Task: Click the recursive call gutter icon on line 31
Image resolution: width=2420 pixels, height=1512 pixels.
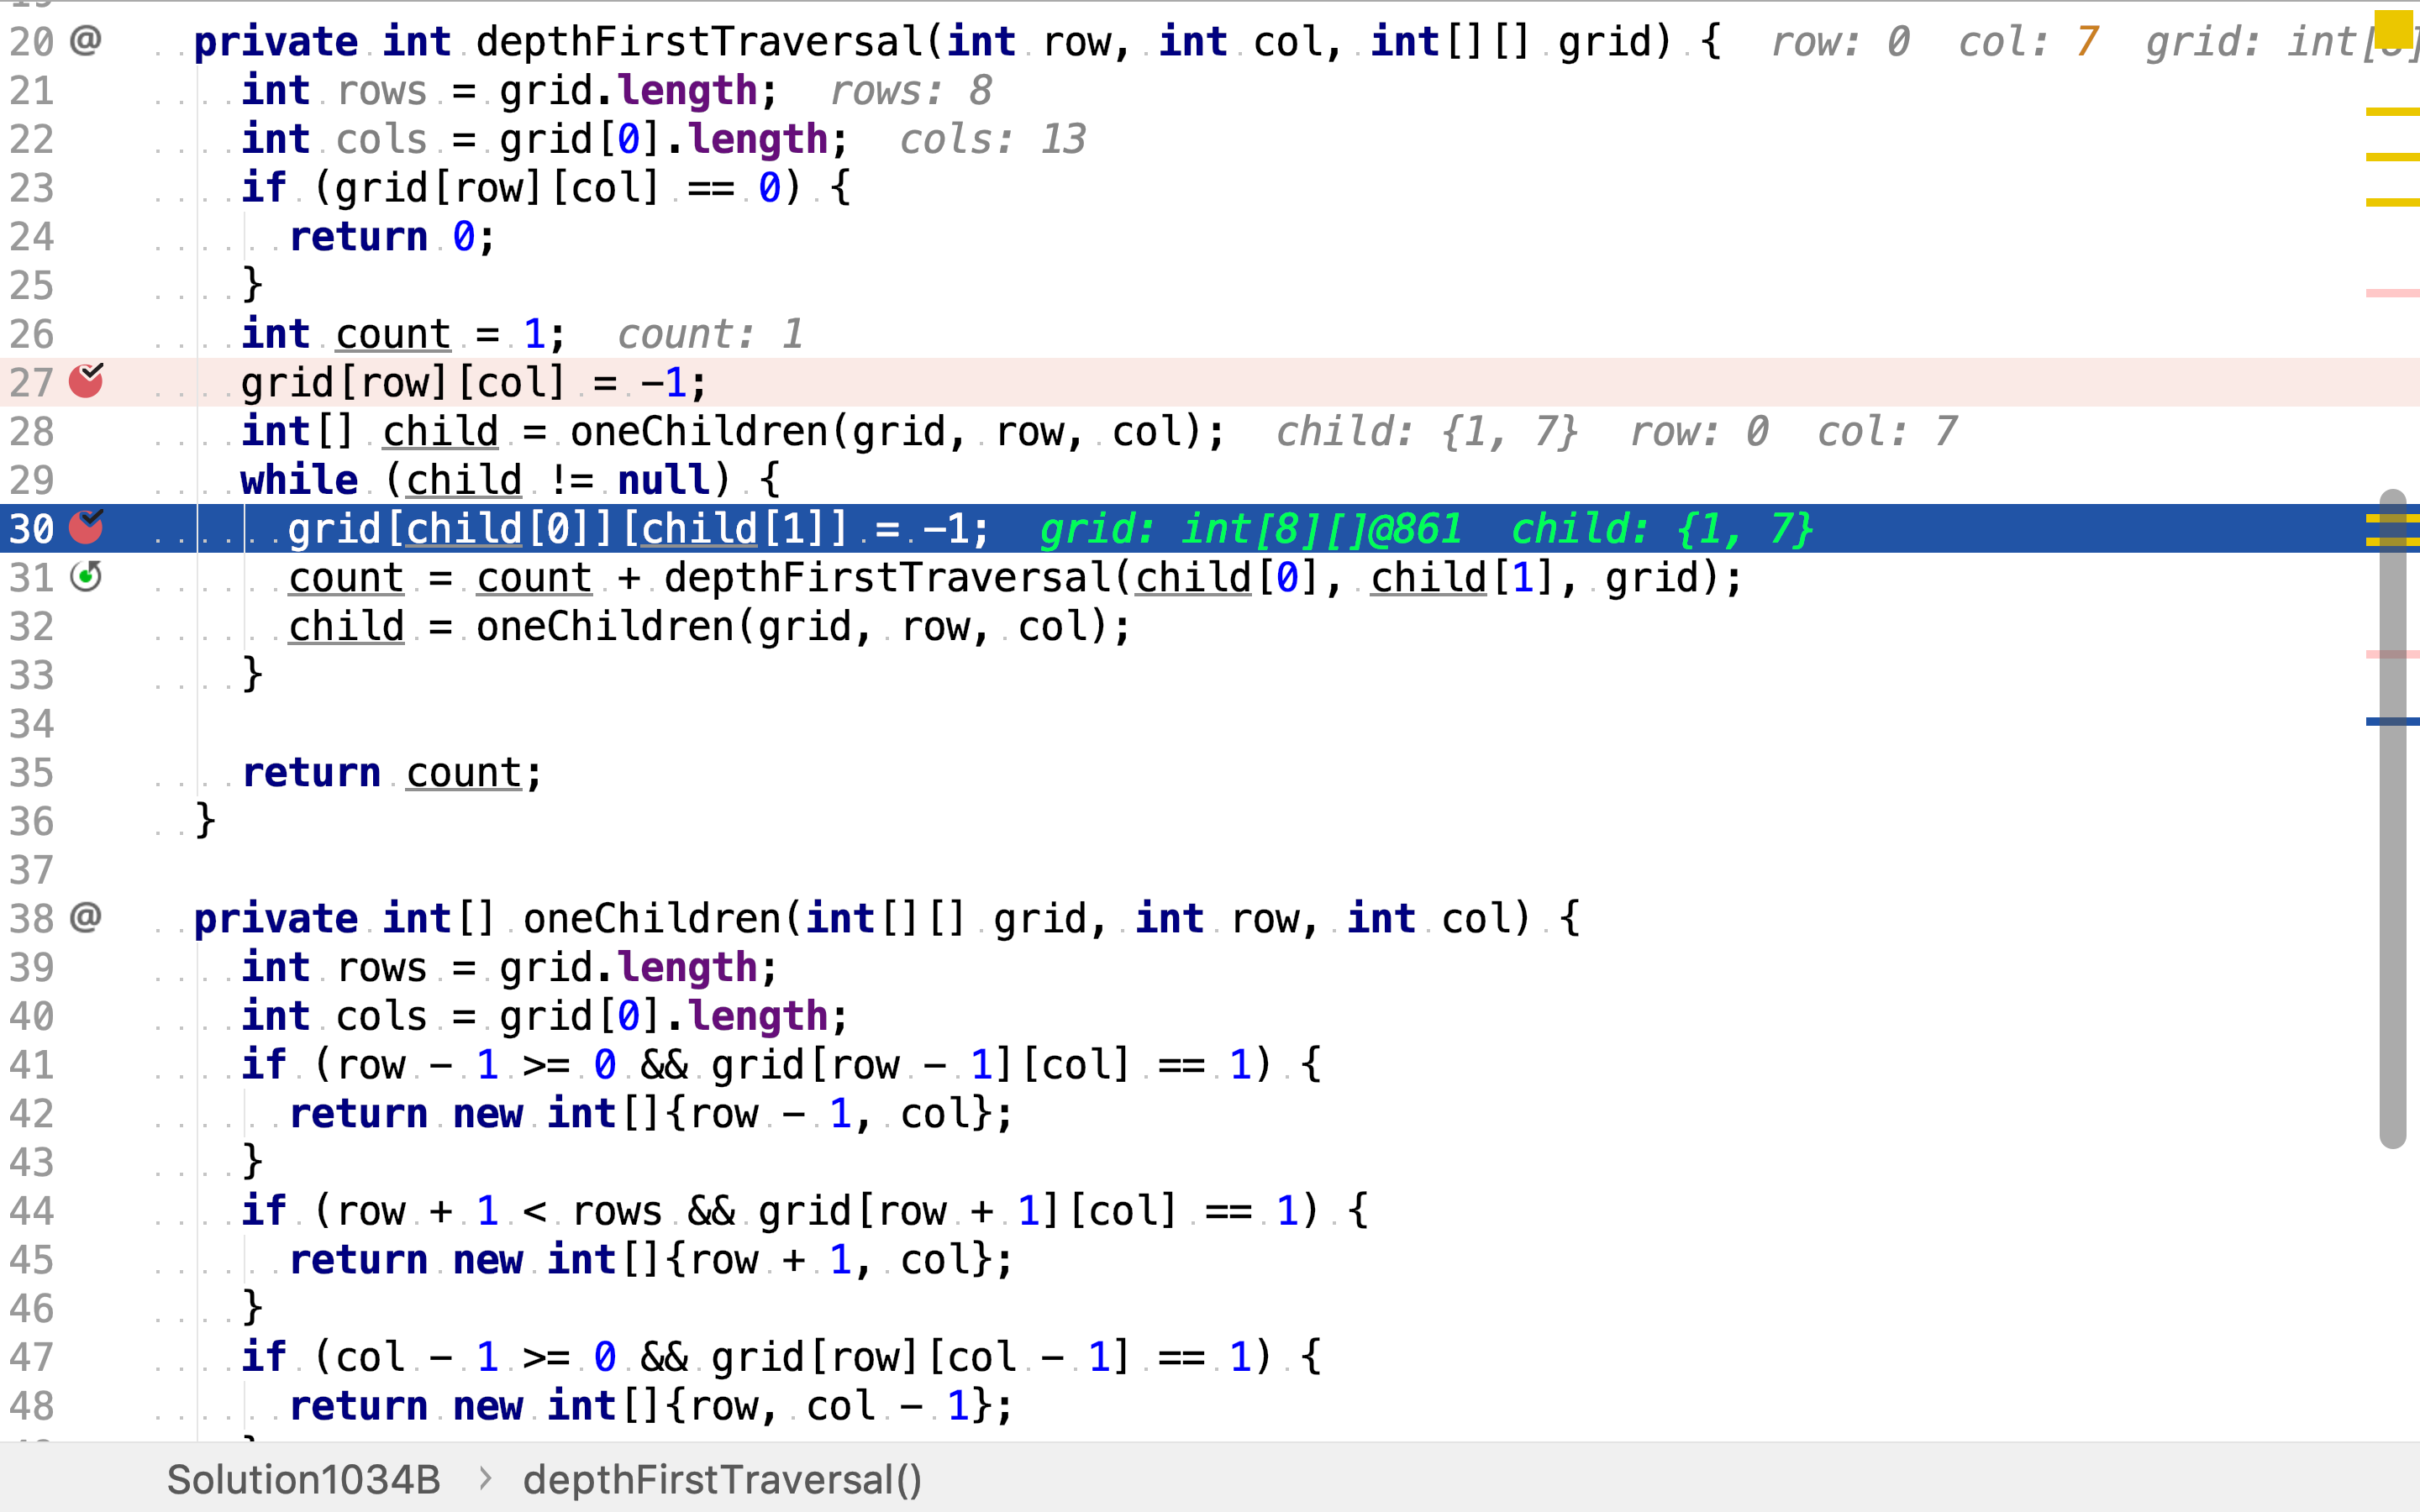Action: (87, 577)
